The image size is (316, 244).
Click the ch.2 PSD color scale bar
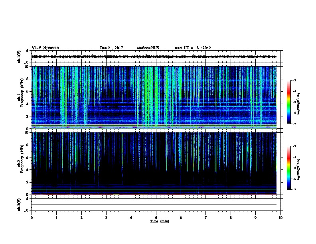coord(289,168)
